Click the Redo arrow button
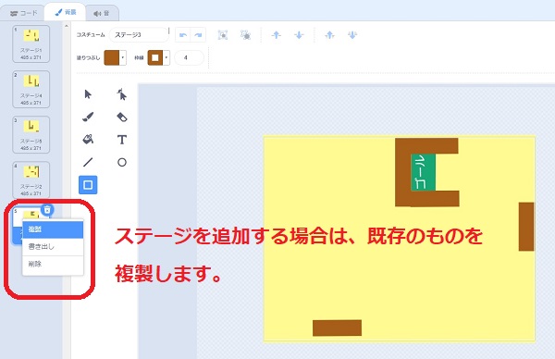 (198, 34)
